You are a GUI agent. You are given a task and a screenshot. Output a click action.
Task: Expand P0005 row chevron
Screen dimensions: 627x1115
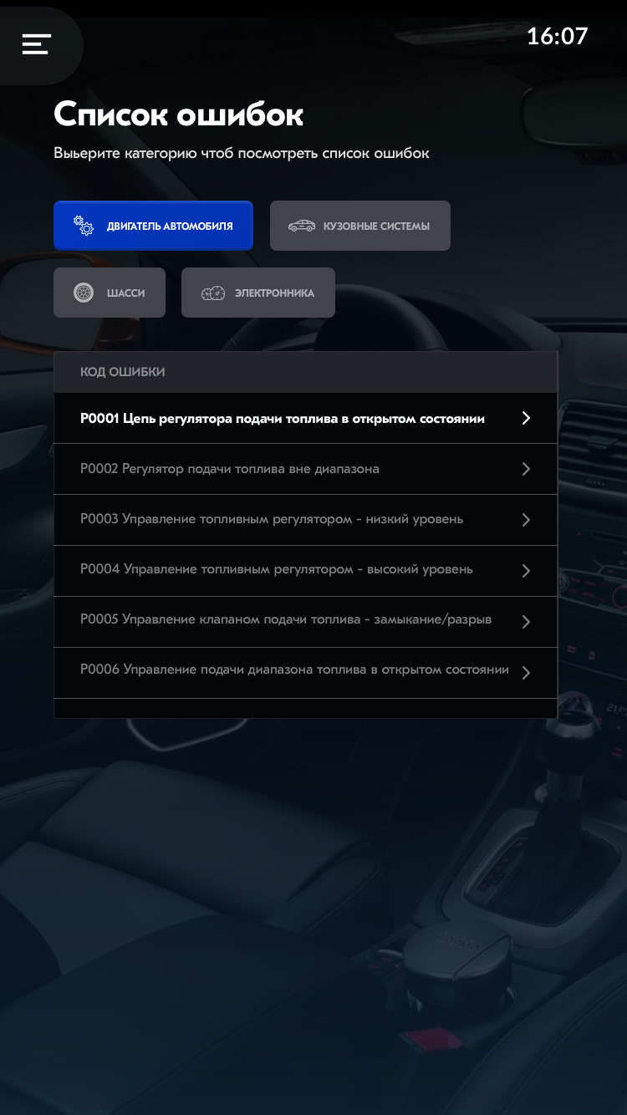point(526,622)
